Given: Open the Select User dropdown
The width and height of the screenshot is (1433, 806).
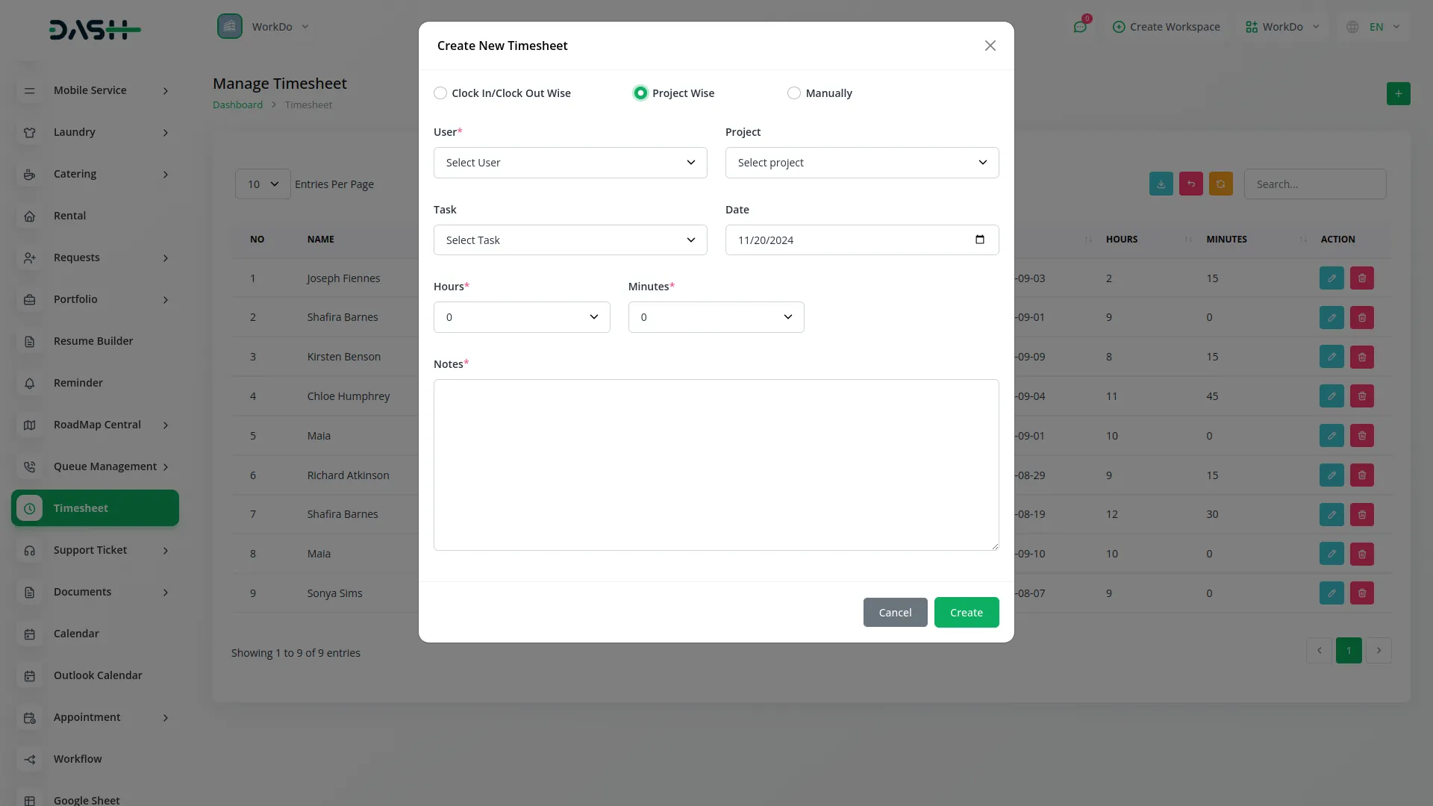Looking at the screenshot, I should [x=569, y=162].
